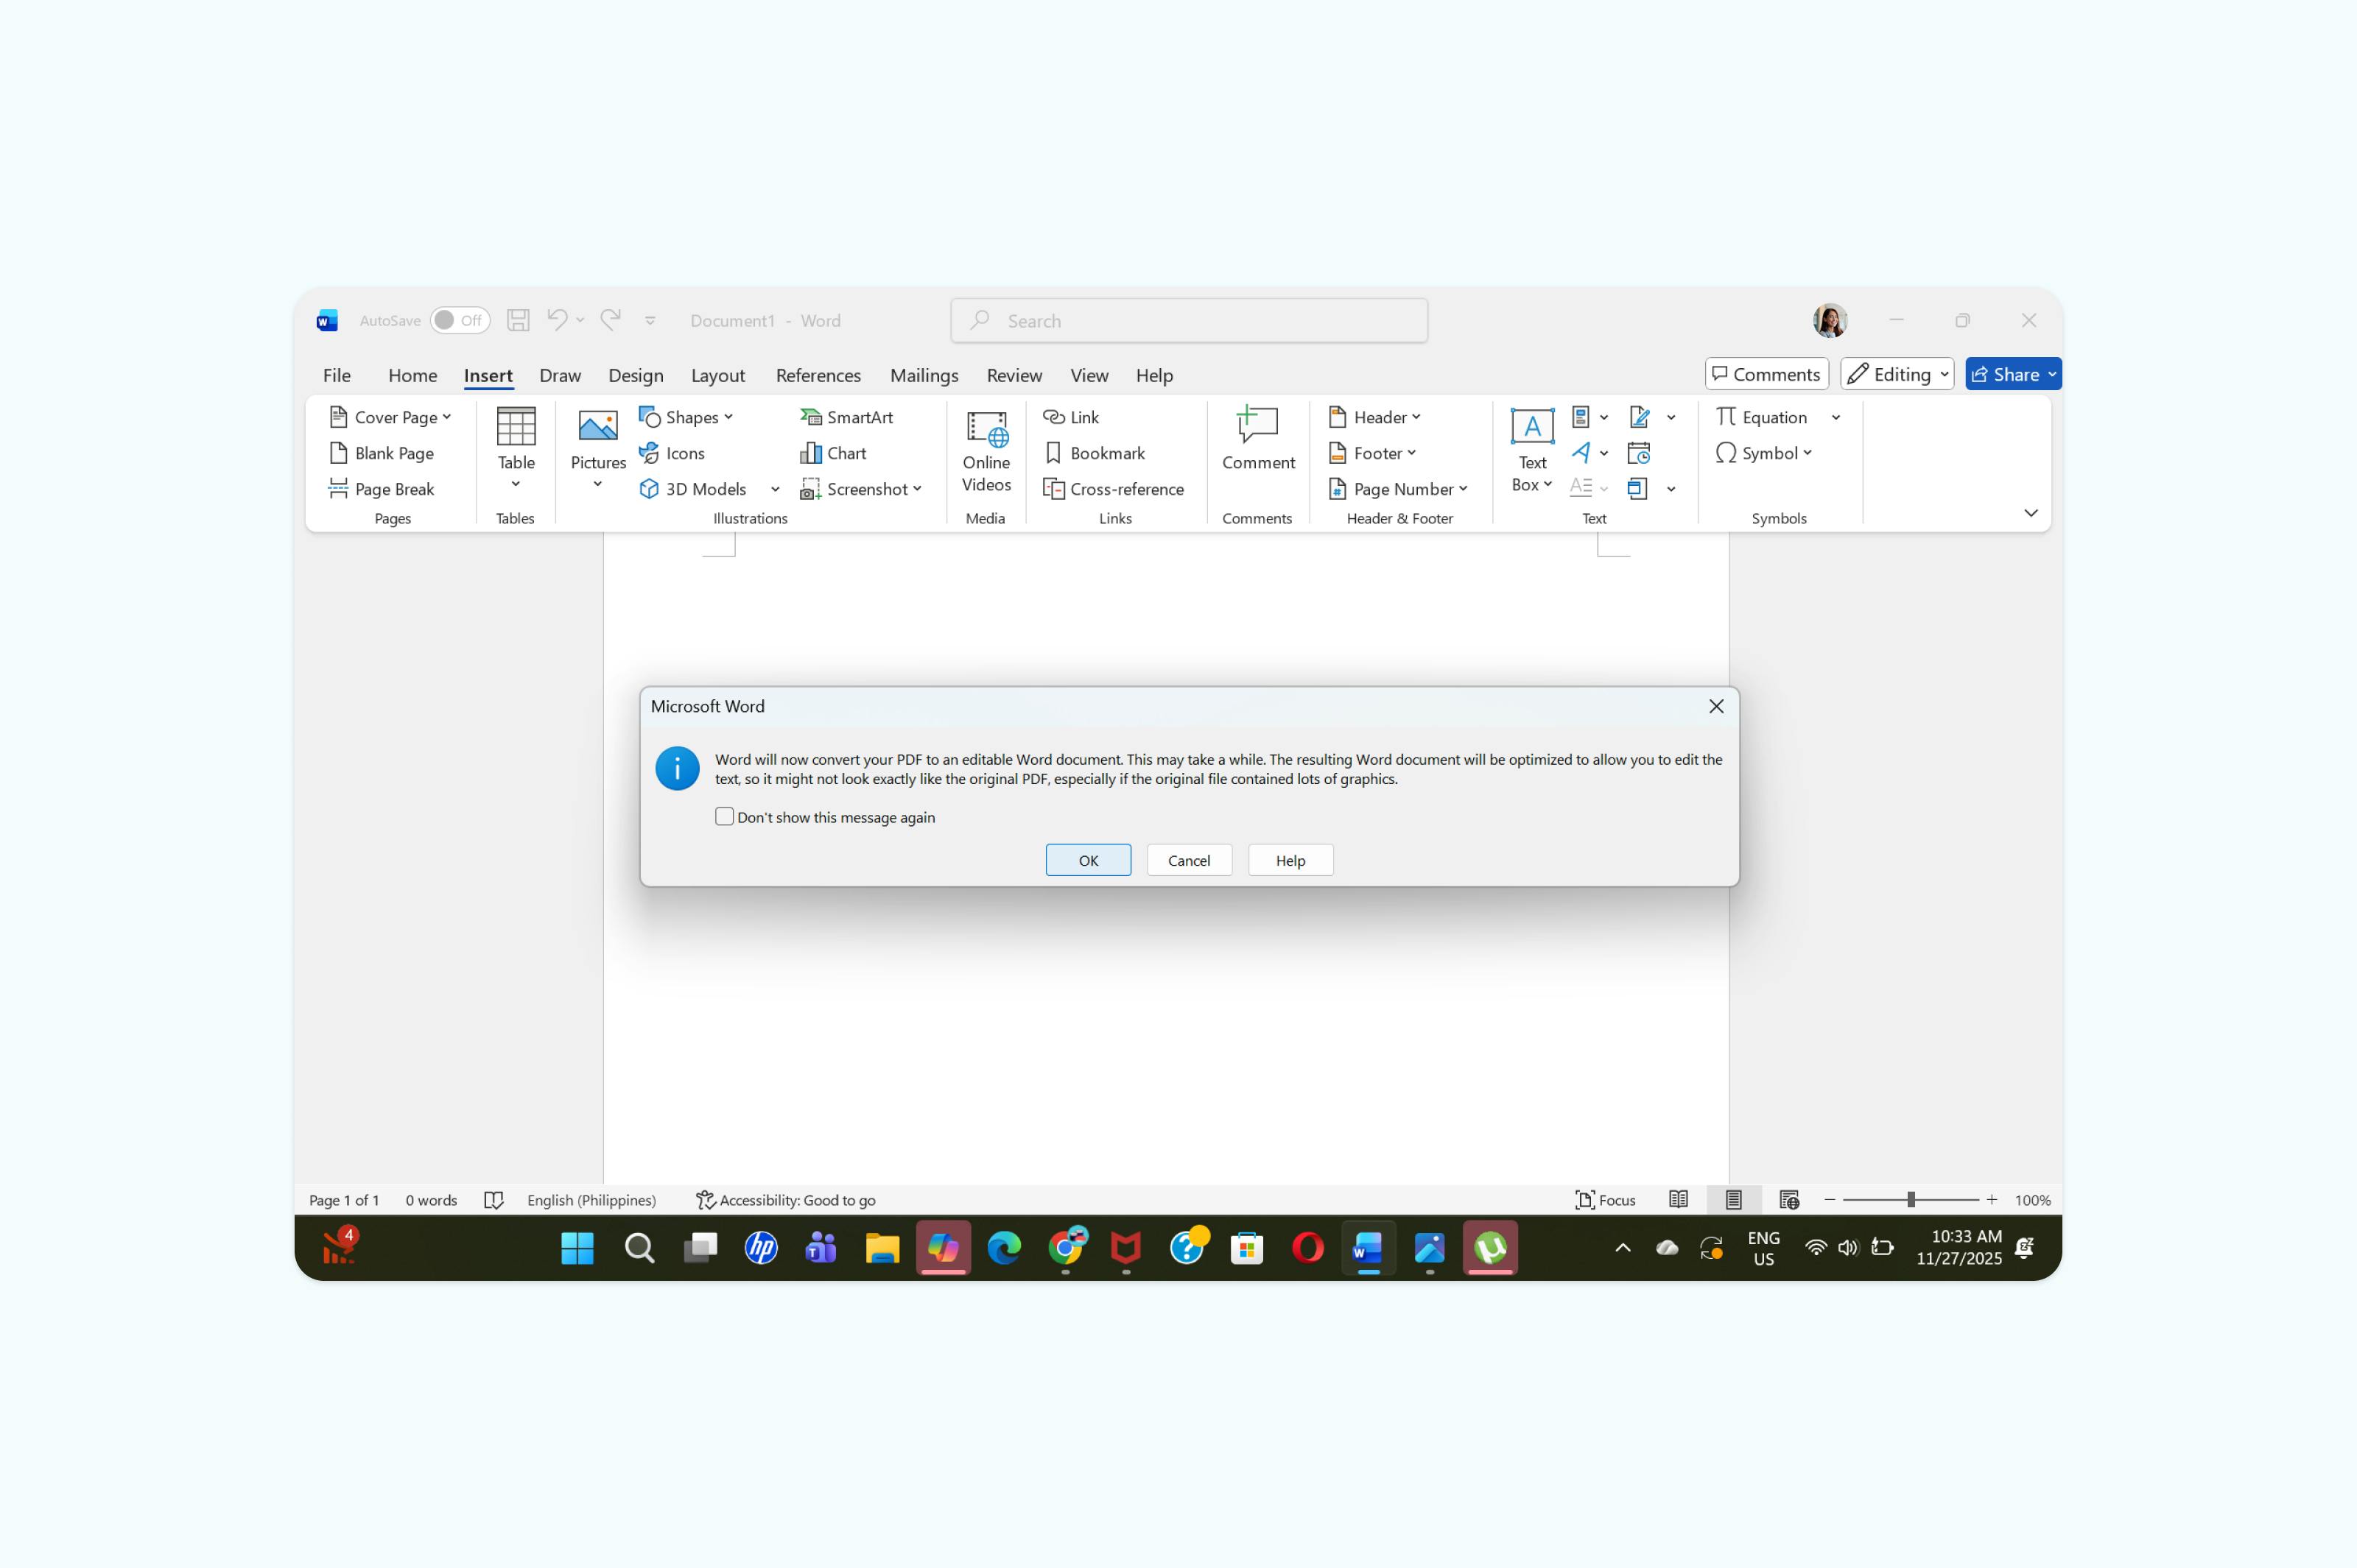Viewport: 2357px width, 1568px height.
Task: Open the References ribbon tab
Action: [818, 376]
